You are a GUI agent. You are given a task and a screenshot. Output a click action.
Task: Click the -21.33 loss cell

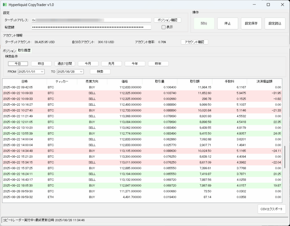265,110
